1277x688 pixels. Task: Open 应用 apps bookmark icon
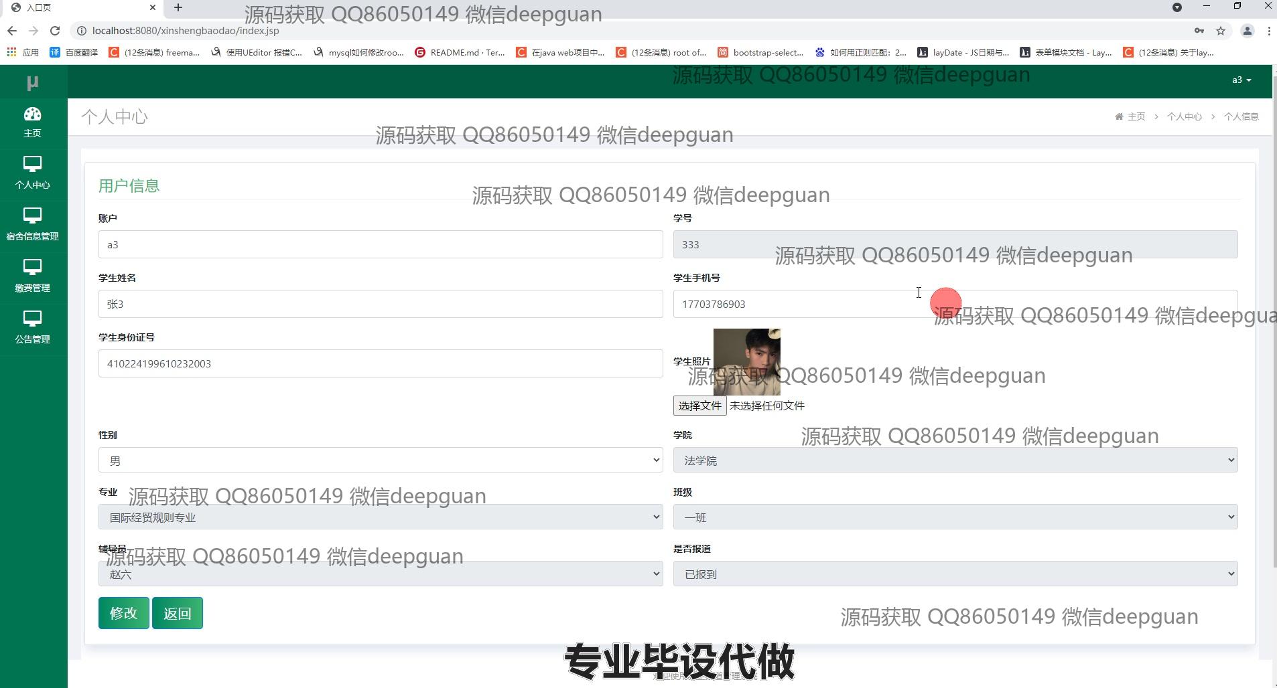point(23,52)
